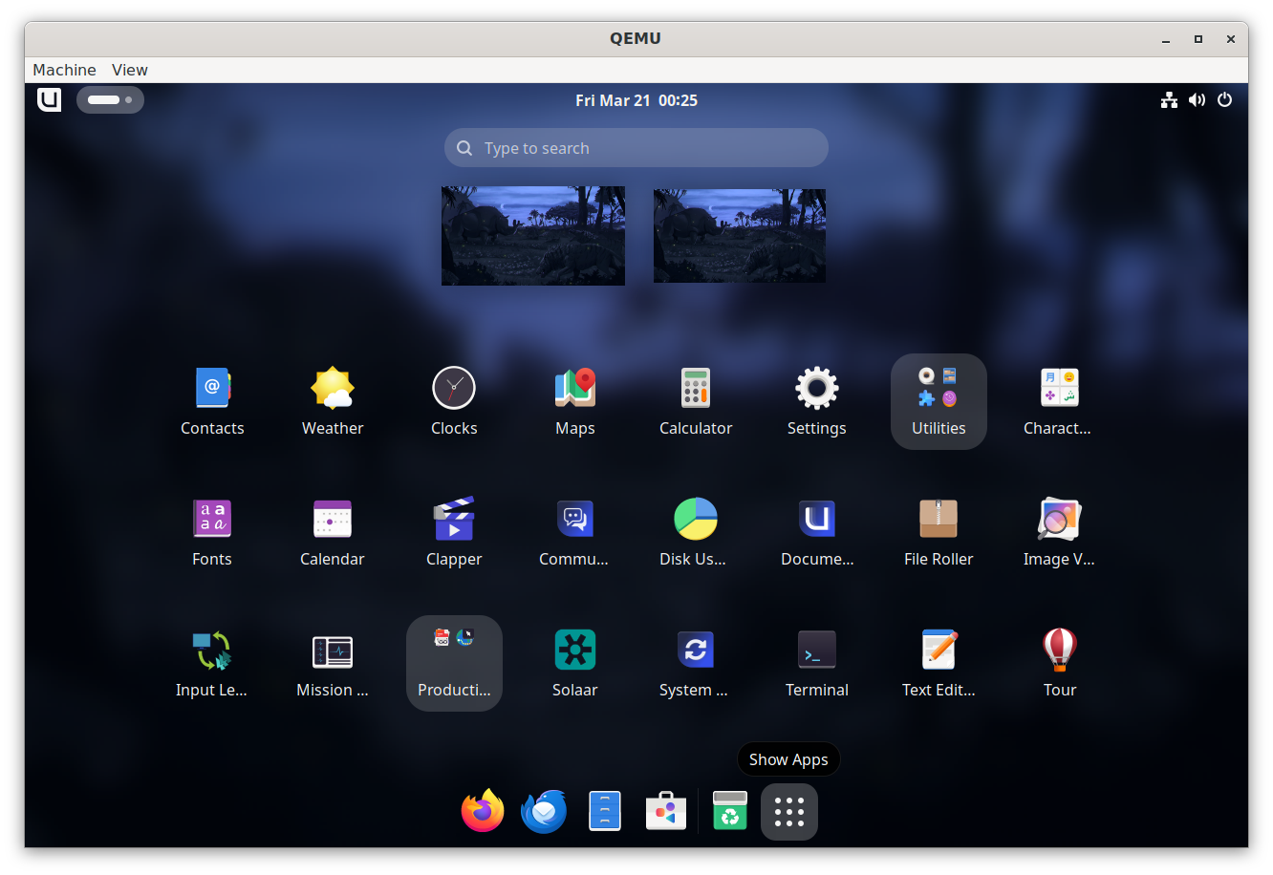The height and width of the screenshot is (875, 1273).
Task: Switch to the second workspace thumbnail
Action: tap(740, 235)
